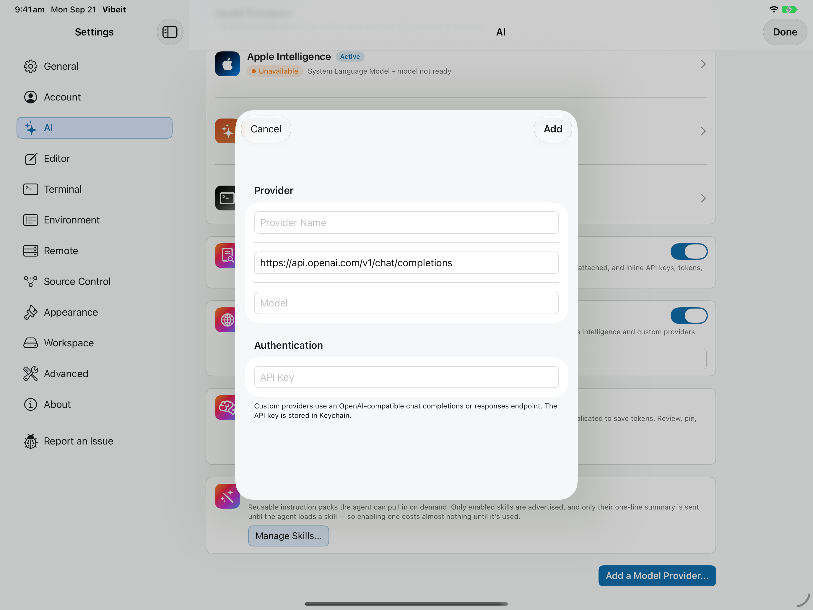The width and height of the screenshot is (813, 610).
Task: Click the Source Control branch icon
Action: point(30,282)
